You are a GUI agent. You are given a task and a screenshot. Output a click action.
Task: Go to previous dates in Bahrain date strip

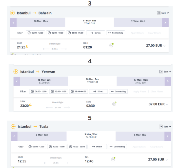13,23
